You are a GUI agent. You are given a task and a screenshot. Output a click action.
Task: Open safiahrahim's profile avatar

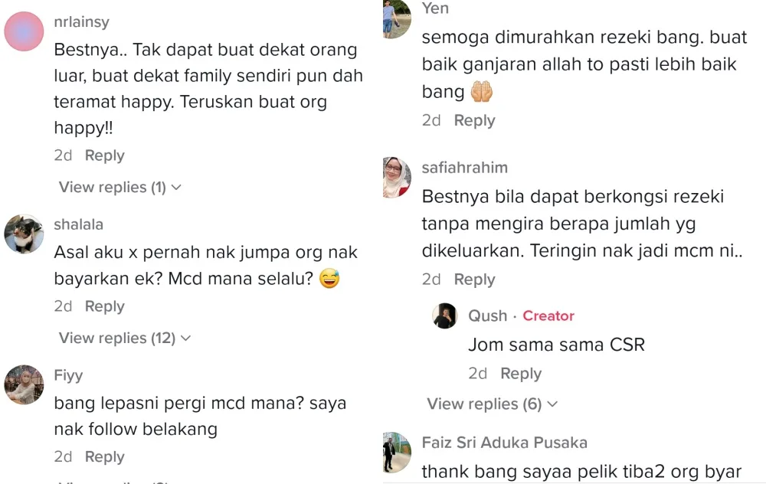(x=397, y=177)
